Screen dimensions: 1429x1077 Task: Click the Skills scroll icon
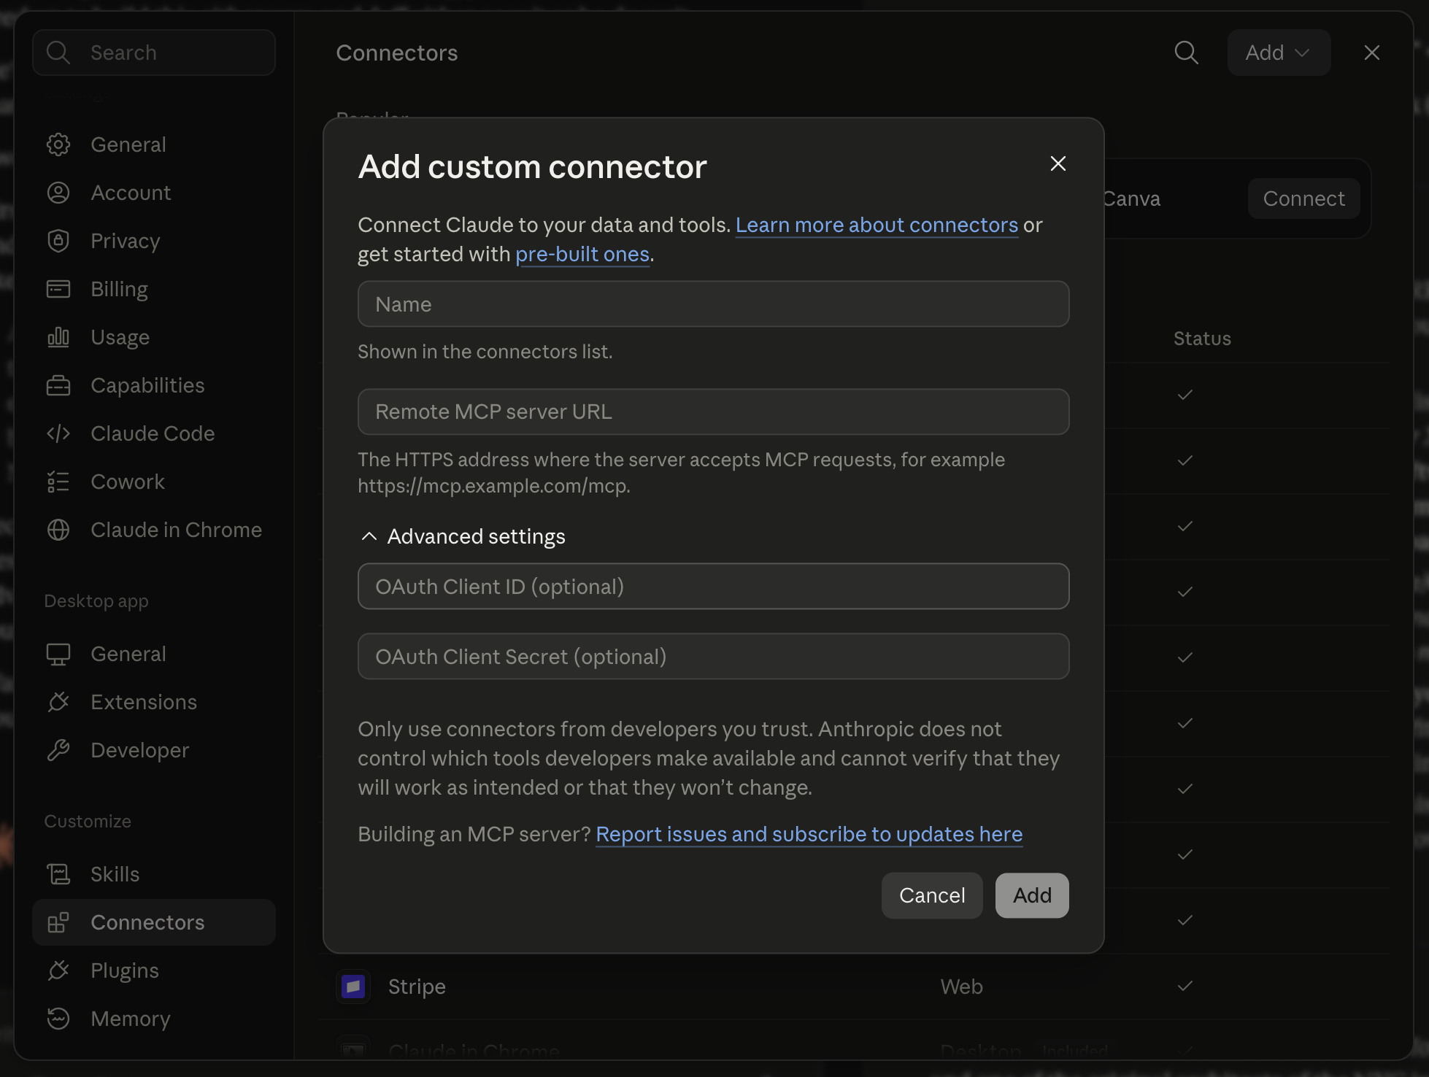click(x=58, y=874)
